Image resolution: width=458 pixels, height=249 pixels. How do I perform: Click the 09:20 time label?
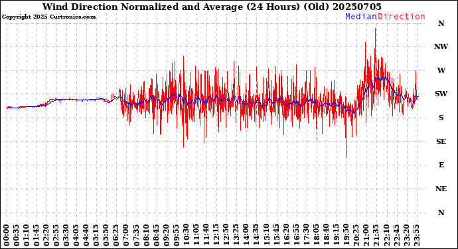(166, 235)
